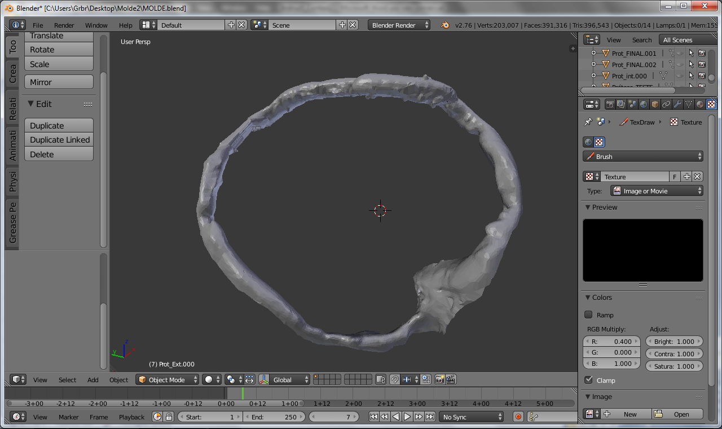Toggle the use preview range clock icon

tap(157, 417)
